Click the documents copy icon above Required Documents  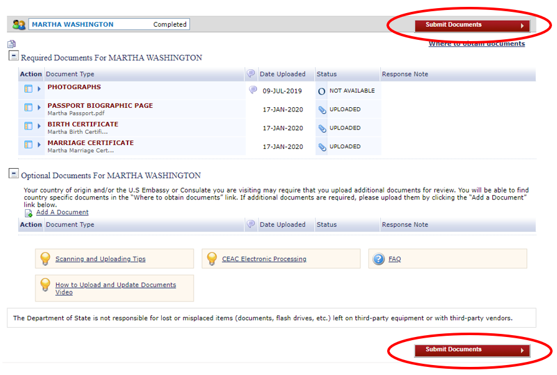pyautogui.click(x=11, y=44)
